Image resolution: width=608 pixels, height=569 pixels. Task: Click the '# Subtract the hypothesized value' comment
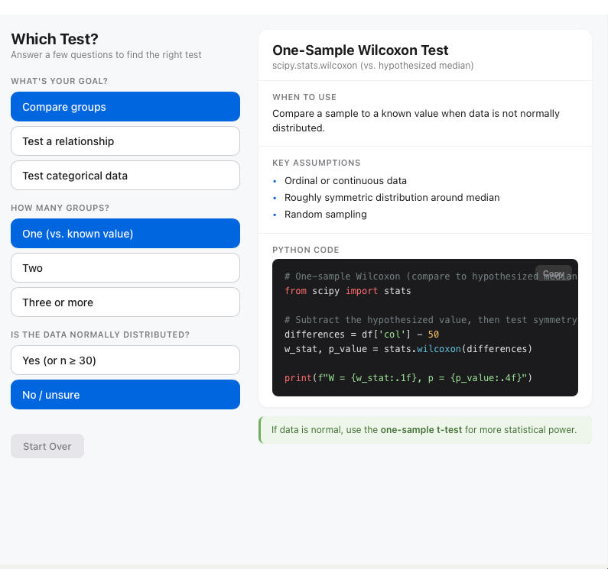click(x=431, y=320)
